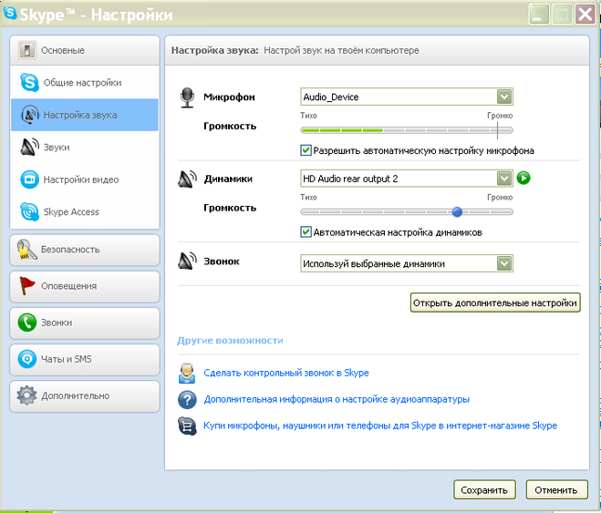The image size is (601, 513).
Task: Expand the Основные settings section
Action: point(85,50)
